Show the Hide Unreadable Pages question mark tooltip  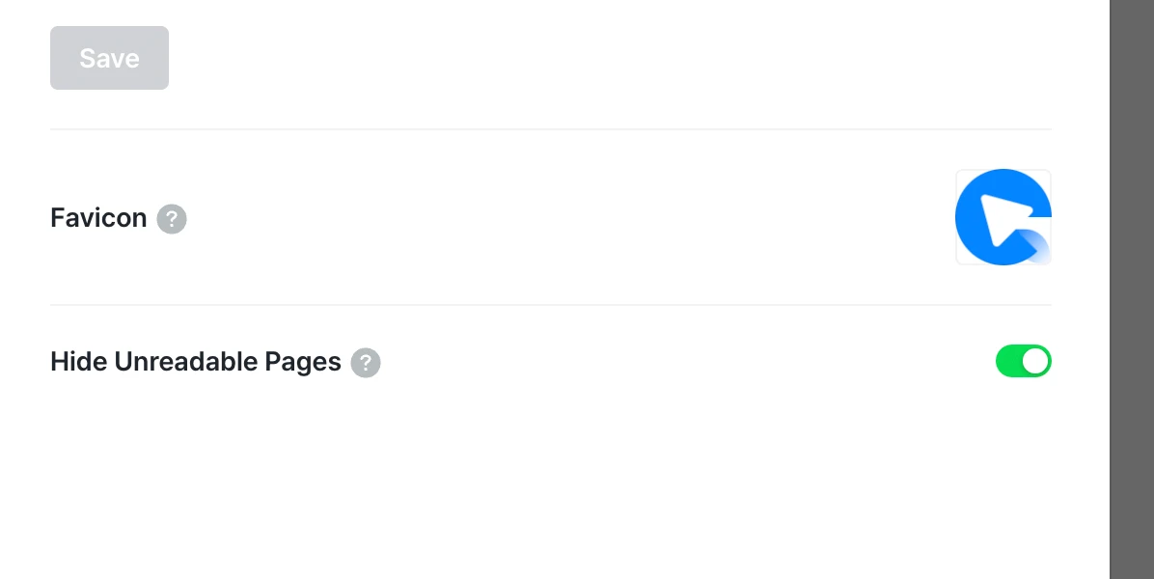(x=366, y=363)
